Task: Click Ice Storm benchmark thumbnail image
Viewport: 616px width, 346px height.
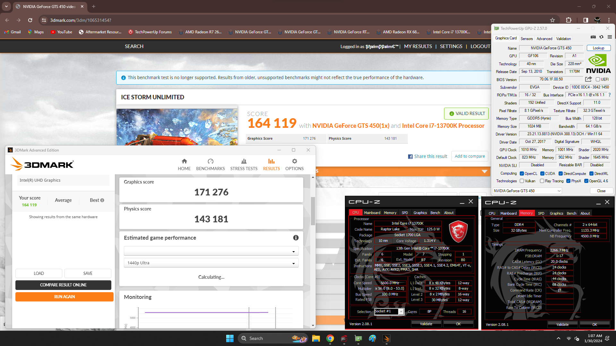Action: [177, 127]
